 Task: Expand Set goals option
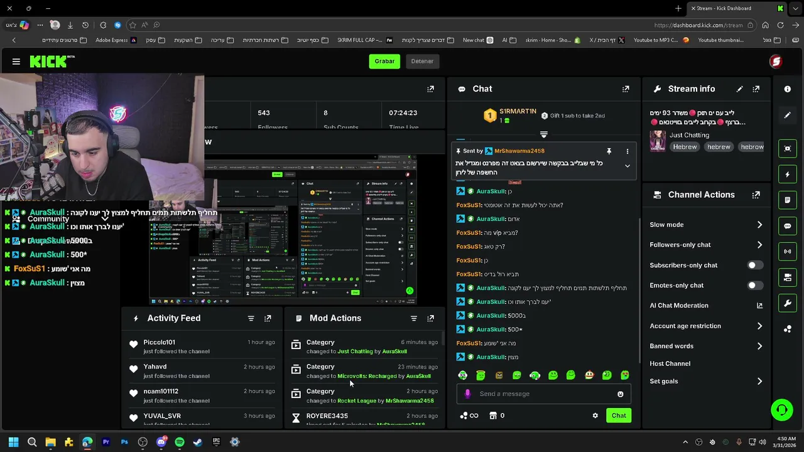coord(759,381)
